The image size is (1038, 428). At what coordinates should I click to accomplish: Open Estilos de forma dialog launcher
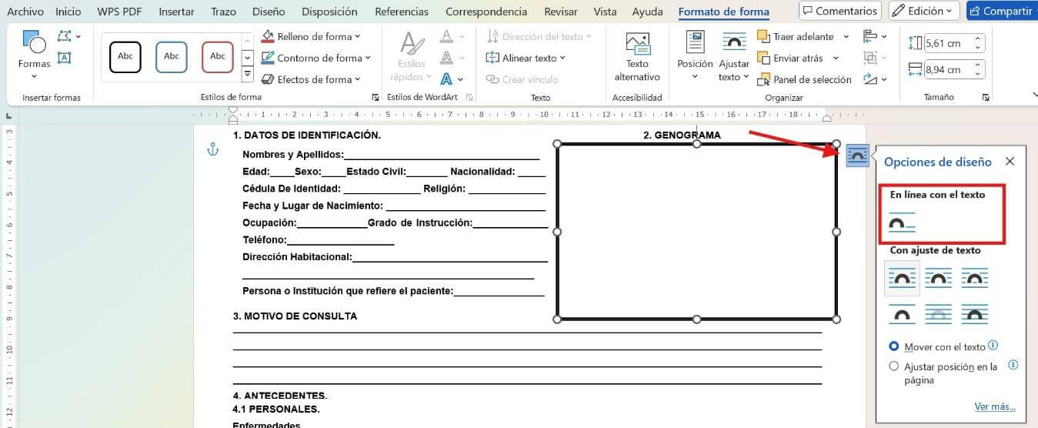pyautogui.click(x=375, y=98)
